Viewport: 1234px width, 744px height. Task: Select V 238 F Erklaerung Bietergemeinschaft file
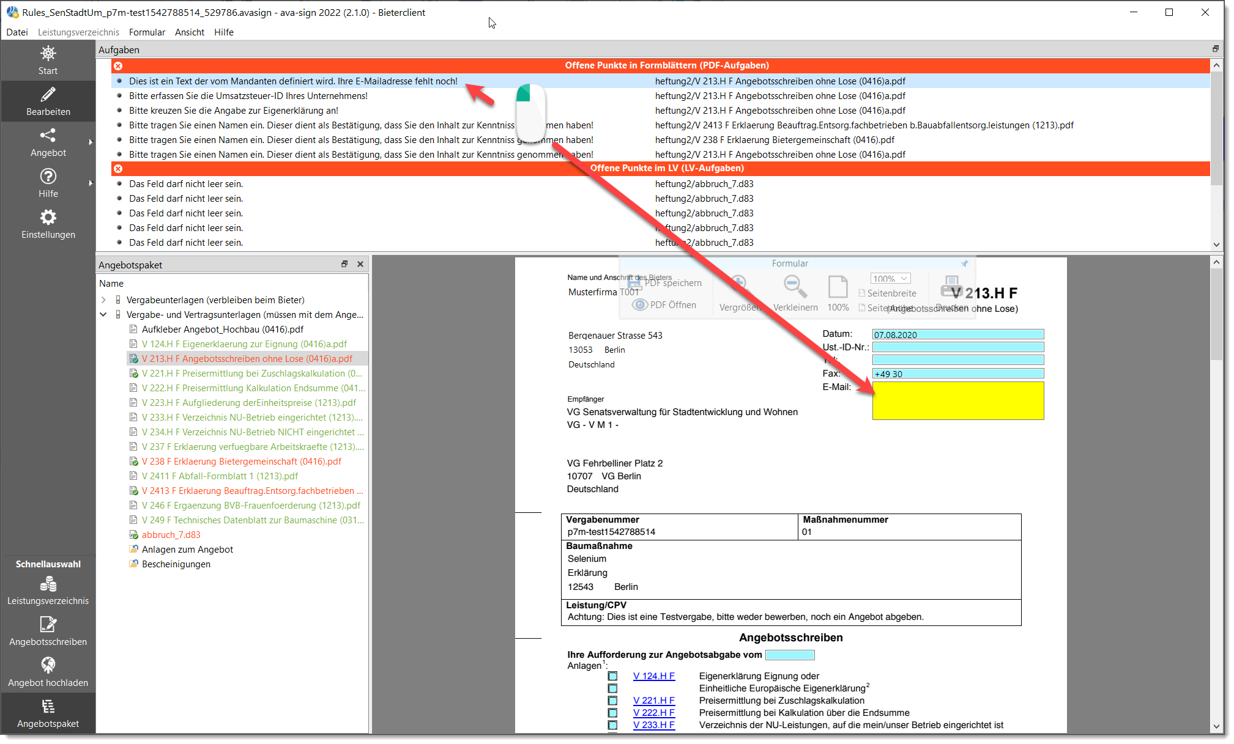click(241, 462)
